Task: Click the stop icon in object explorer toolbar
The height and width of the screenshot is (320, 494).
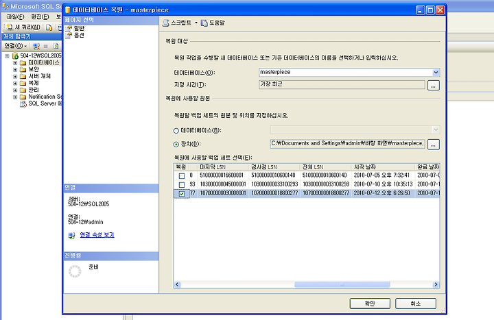Action: pyautogui.click(x=46, y=47)
